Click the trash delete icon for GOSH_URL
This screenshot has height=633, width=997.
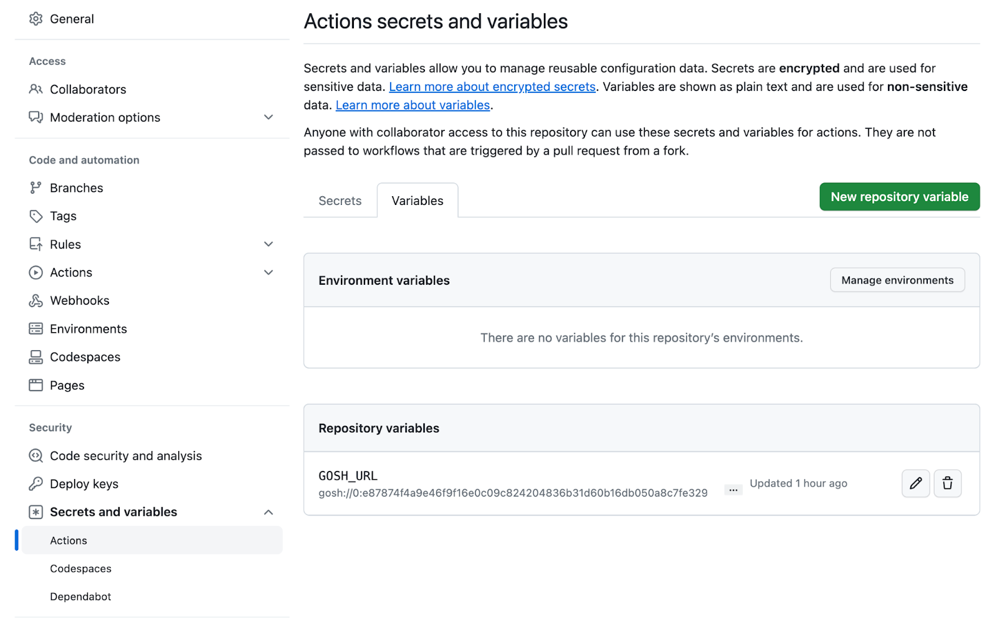click(x=947, y=483)
